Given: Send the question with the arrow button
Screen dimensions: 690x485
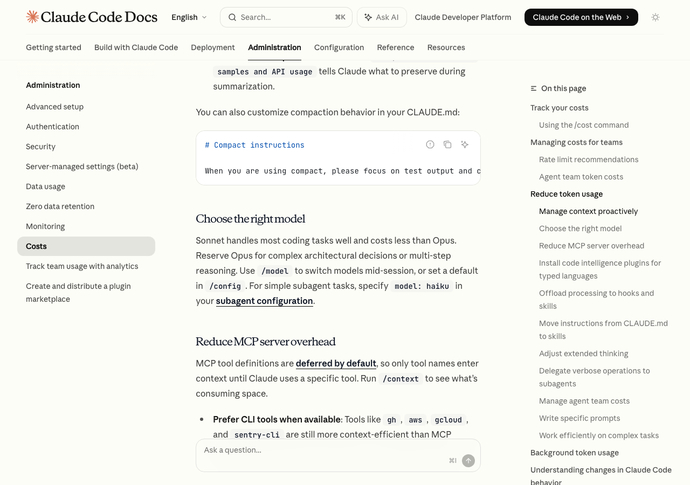Looking at the screenshot, I should point(468,461).
